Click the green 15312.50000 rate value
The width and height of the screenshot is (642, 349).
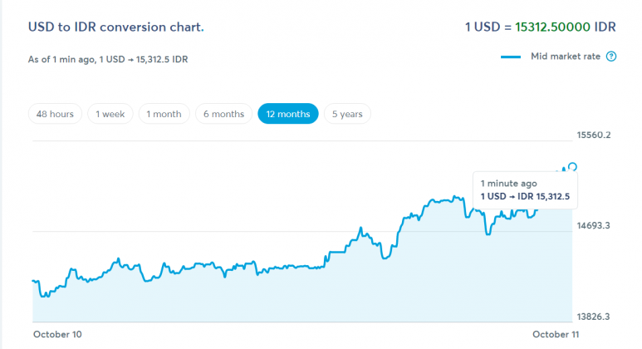552,27
